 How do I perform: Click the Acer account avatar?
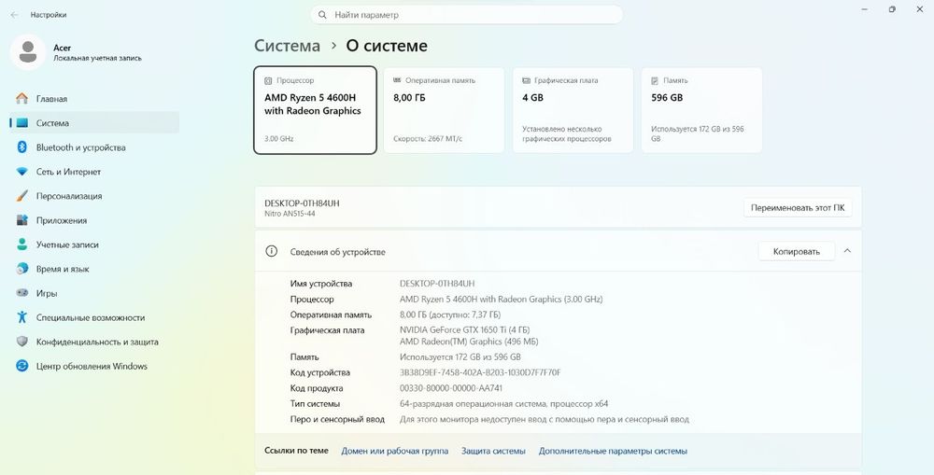click(27, 51)
